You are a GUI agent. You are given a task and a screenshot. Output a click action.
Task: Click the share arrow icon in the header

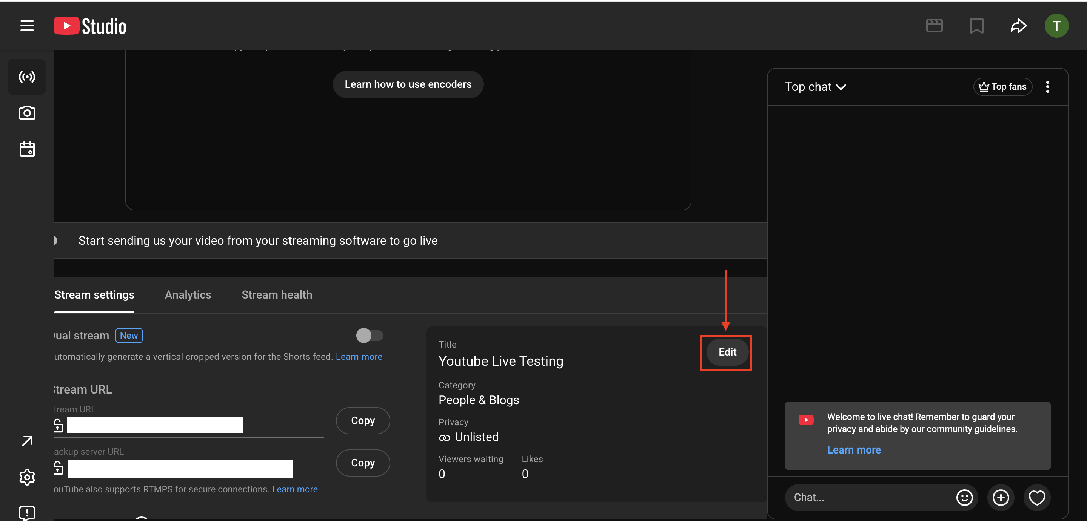click(1018, 26)
